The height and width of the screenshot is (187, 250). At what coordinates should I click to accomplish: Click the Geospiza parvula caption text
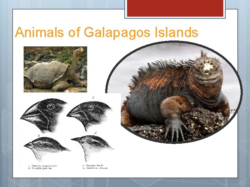point(40,168)
